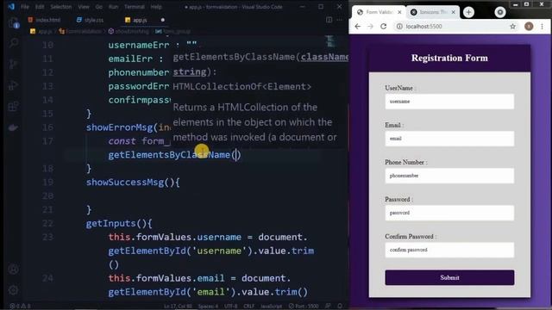Click the round icon beside the new tab button
The image size is (552, 310).
(x=500, y=12)
